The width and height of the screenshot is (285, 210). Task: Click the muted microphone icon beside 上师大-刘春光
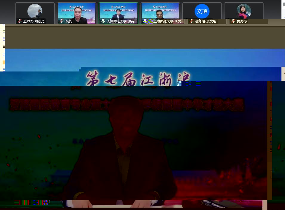pyautogui.click(x=20, y=21)
